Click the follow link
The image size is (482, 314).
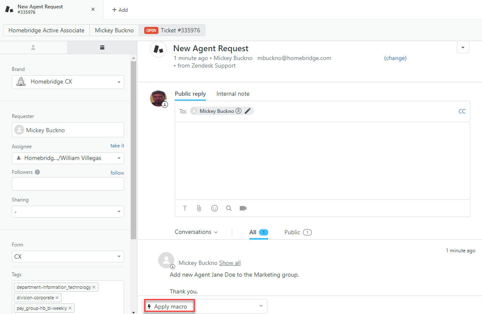point(117,173)
